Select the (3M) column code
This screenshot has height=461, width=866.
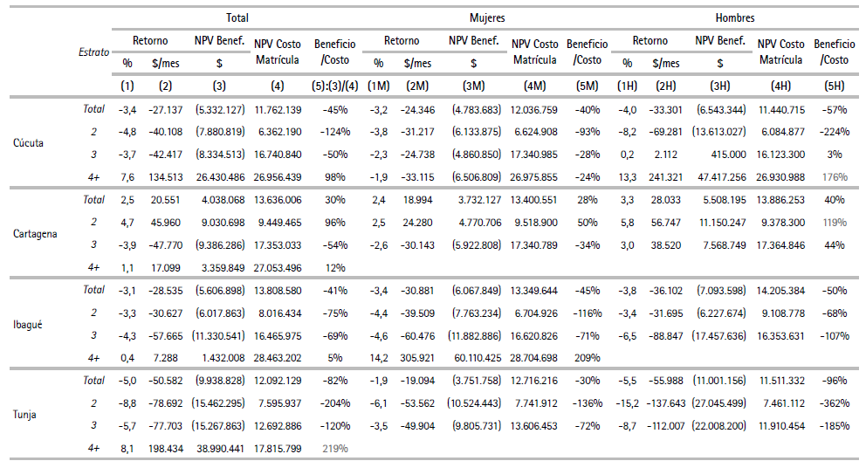click(473, 86)
